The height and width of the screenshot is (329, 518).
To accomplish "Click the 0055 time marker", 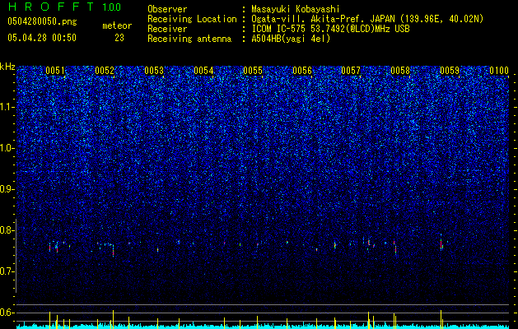I will tap(253, 70).
